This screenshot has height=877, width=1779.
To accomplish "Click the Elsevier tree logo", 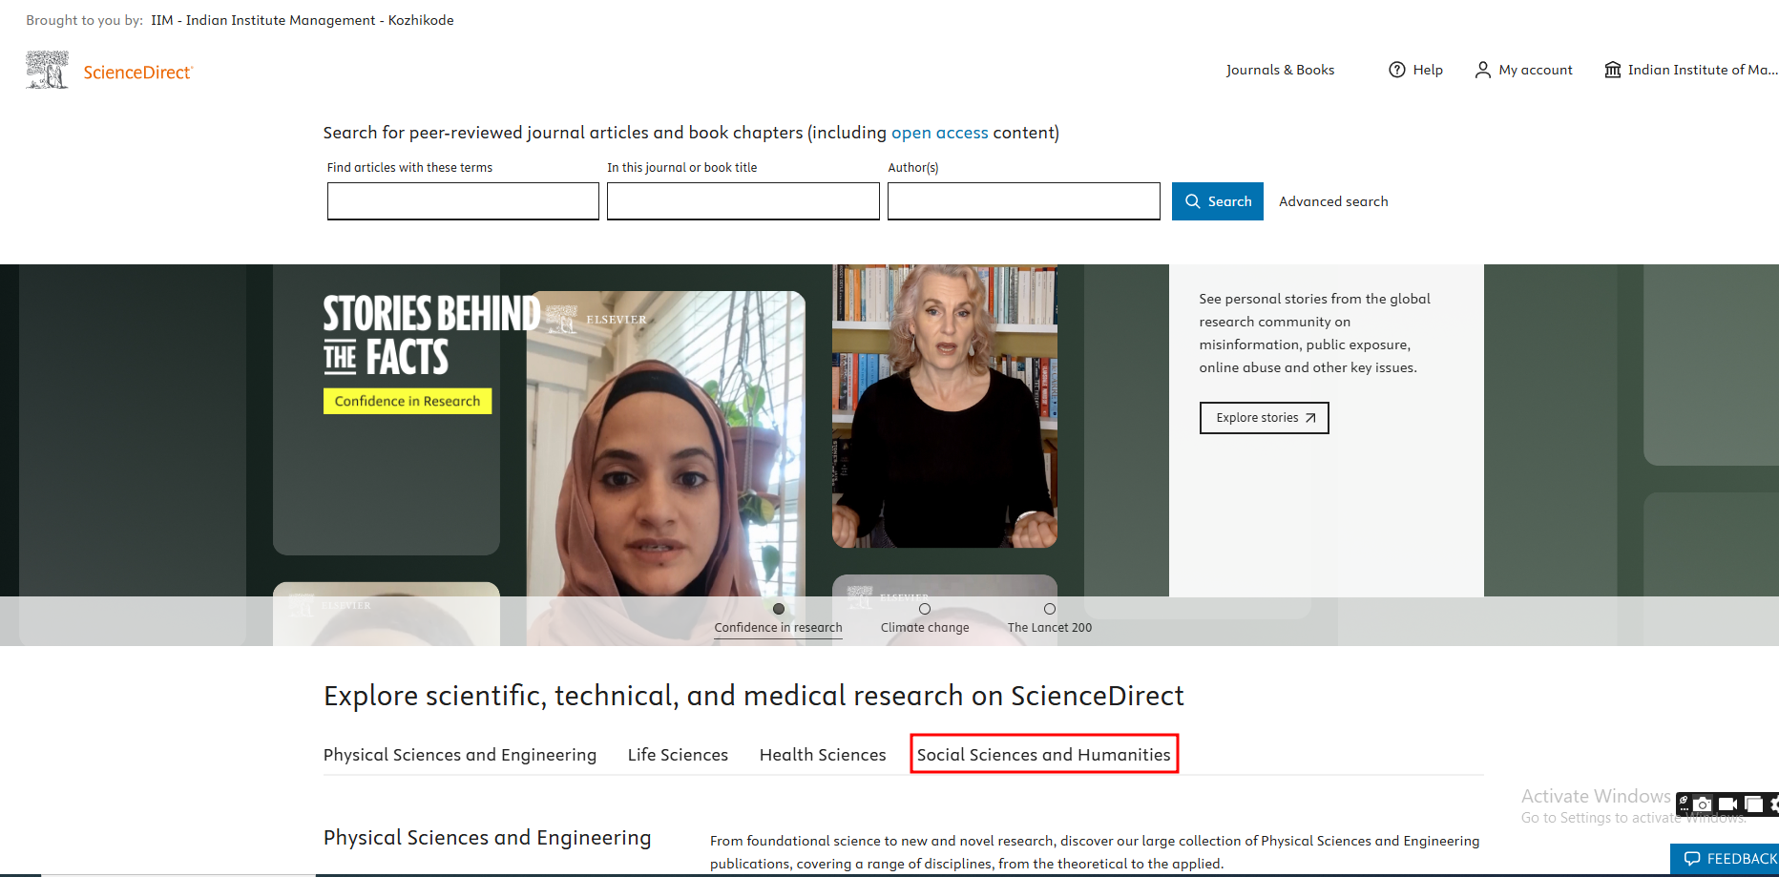I will click(x=47, y=71).
